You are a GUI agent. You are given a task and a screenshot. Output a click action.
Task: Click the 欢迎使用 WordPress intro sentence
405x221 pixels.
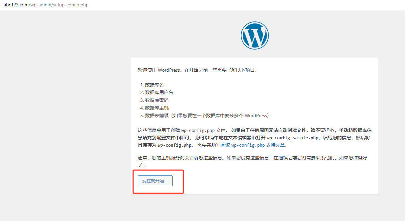point(197,70)
